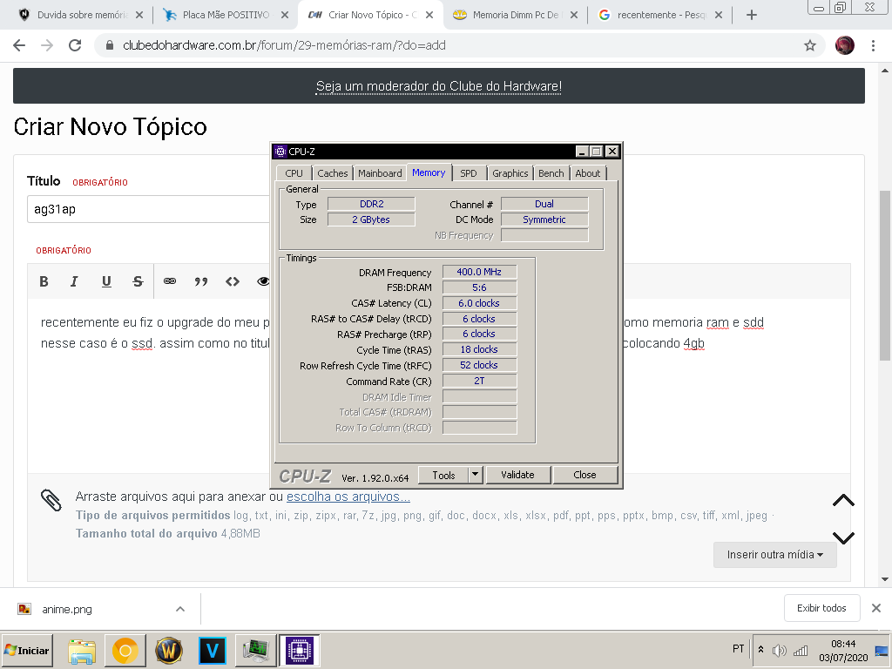Open File Explorer from the taskbar

(82, 651)
